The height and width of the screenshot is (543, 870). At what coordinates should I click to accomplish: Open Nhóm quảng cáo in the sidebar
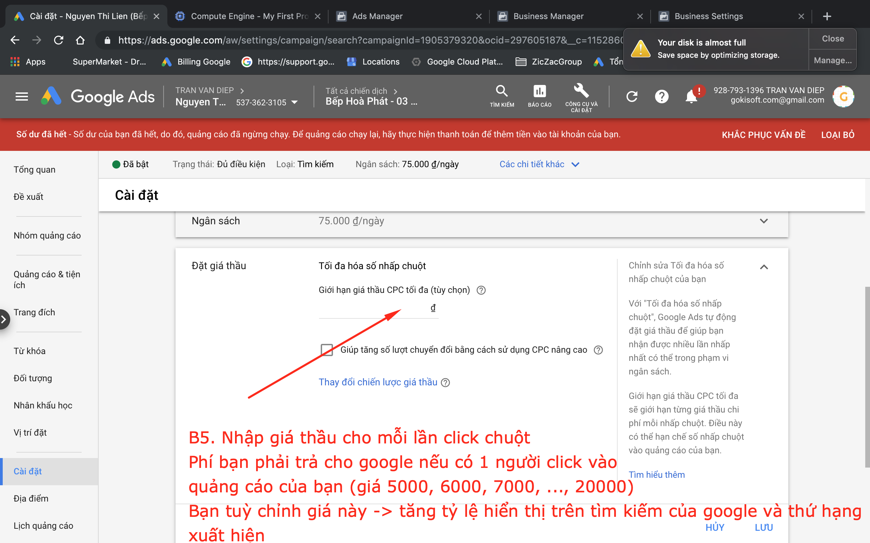(x=47, y=235)
